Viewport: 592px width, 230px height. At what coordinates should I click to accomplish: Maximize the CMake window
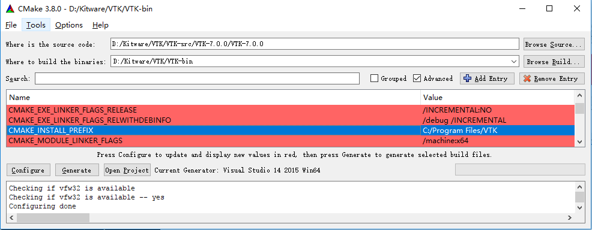coord(549,8)
